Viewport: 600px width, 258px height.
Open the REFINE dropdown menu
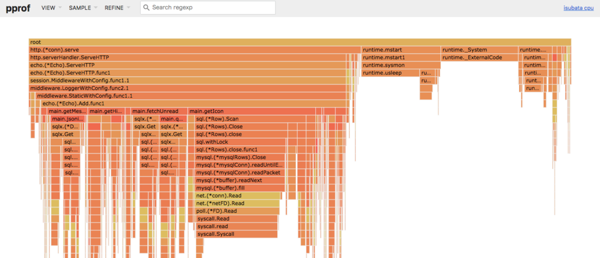(117, 8)
